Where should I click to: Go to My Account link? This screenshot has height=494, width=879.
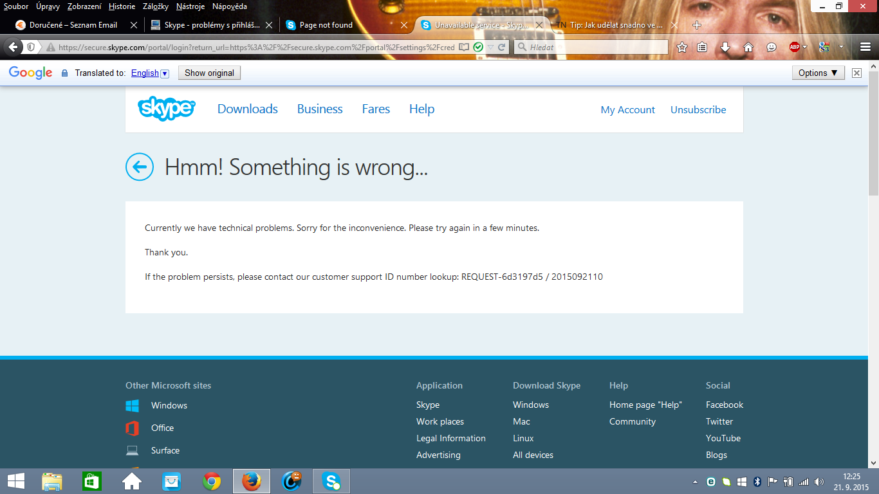(627, 110)
